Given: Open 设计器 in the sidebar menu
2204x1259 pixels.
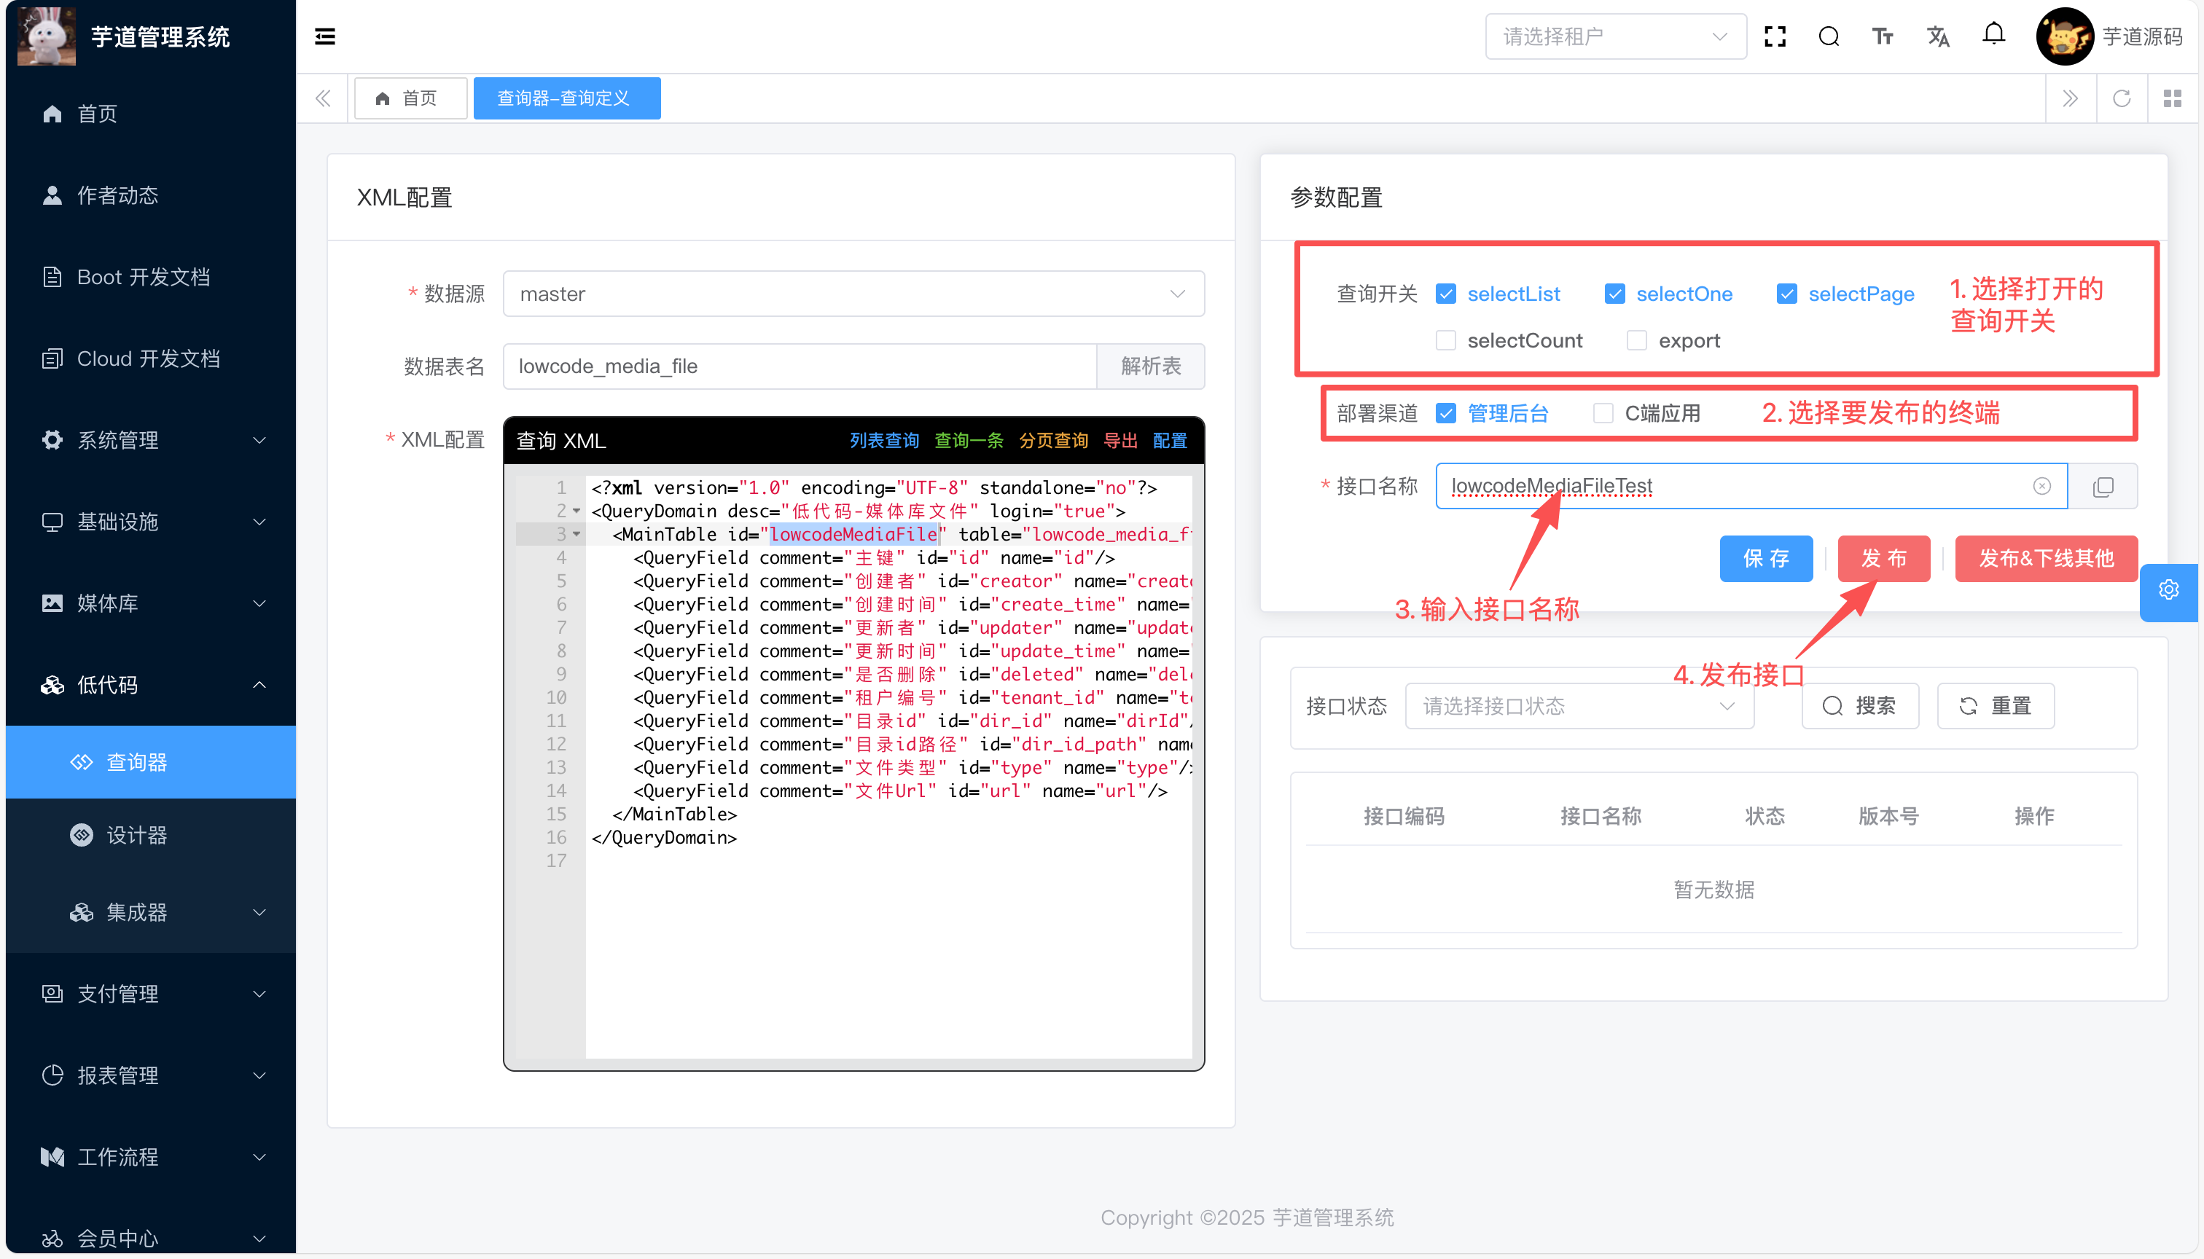Looking at the screenshot, I should coord(137,835).
